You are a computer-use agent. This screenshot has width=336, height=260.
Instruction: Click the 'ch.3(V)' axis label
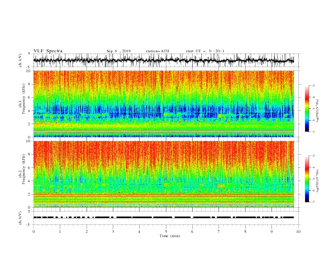pyautogui.click(x=20, y=218)
